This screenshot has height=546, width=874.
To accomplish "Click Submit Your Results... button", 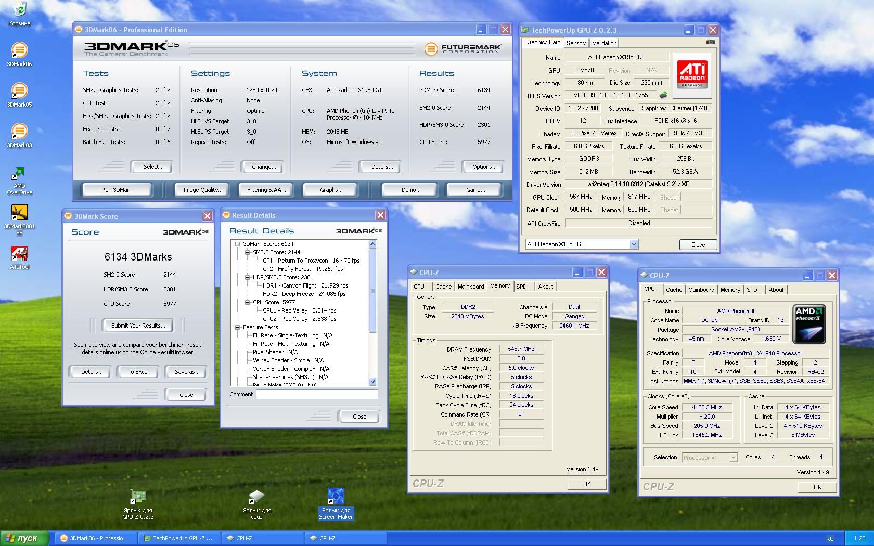I will (x=138, y=326).
